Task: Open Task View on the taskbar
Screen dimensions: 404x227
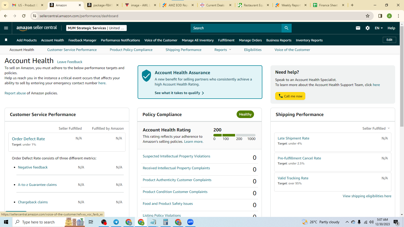Action: (91, 222)
